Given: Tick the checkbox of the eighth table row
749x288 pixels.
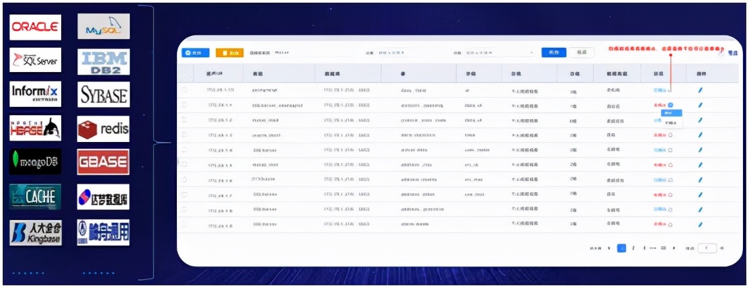Looking at the screenshot, I should point(185,194).
